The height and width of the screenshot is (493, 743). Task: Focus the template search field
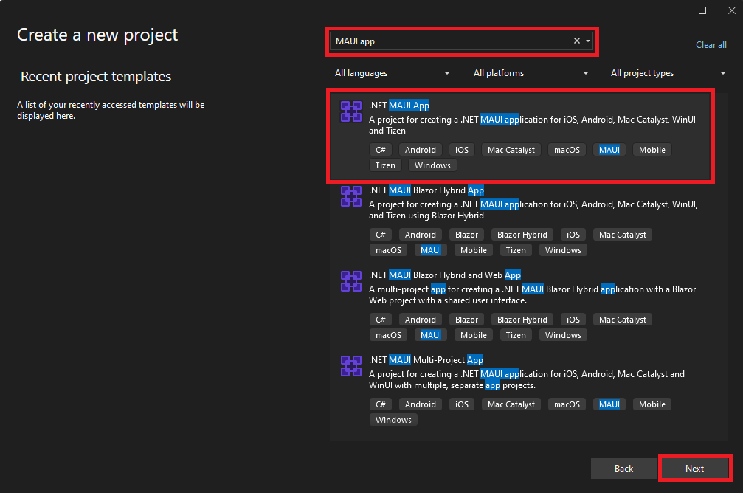click(x=450, y=41)
